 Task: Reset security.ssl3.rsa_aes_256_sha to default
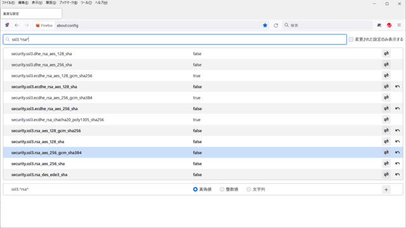[x=397, y=163]
